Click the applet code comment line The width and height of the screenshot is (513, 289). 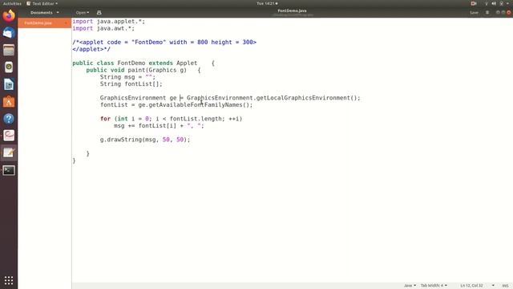[164, 43]
